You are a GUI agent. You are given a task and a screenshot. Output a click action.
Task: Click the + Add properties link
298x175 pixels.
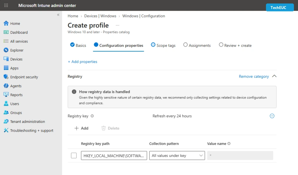click(82, 62)
